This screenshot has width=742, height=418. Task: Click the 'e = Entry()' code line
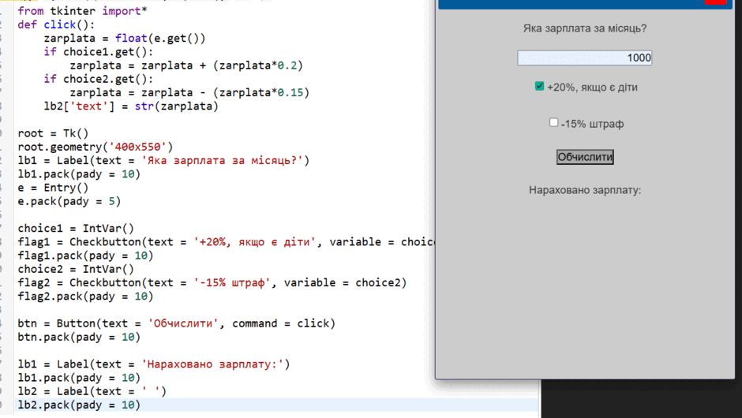pyautogui.click(x=53, y=188)
